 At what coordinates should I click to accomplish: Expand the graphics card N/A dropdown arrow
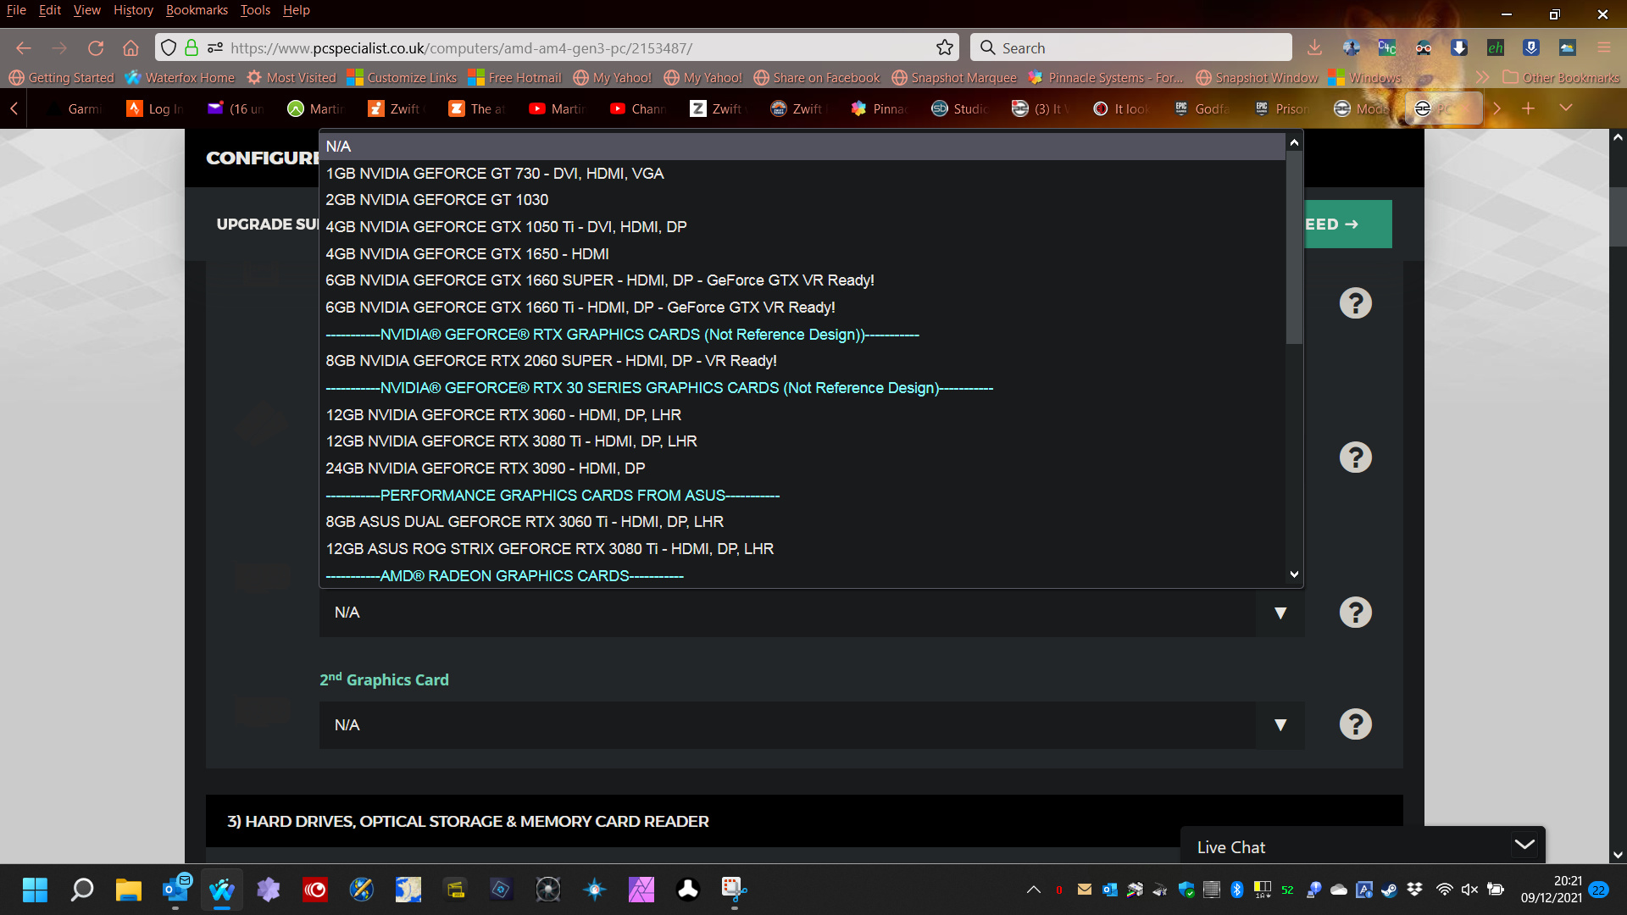pyautogui.click(x=1280, y=613)
